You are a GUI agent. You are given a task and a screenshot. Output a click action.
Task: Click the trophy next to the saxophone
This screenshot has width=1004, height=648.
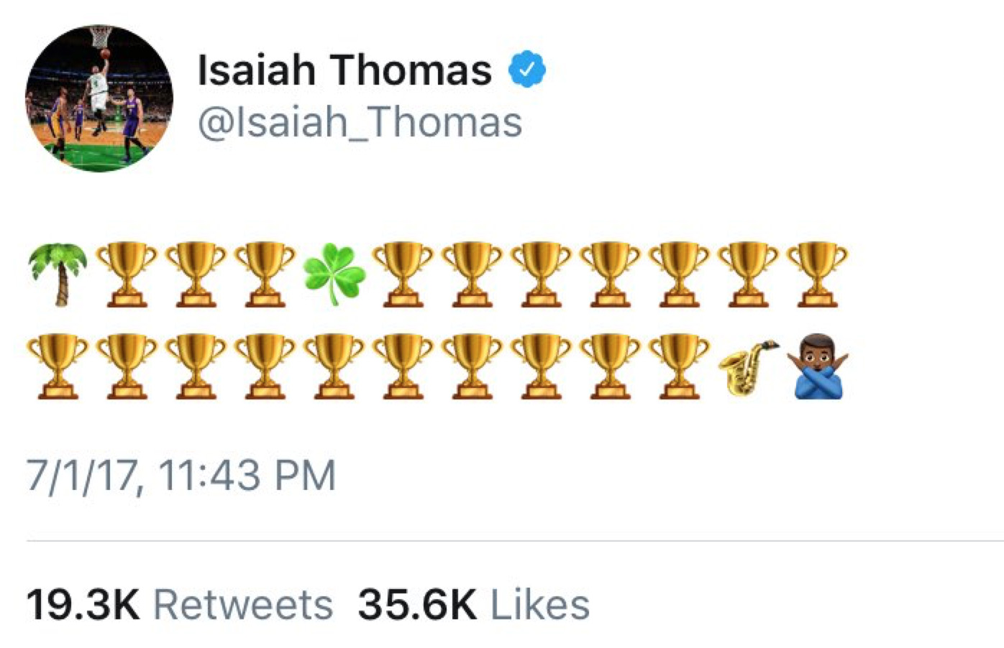click(x=679, y=367)
